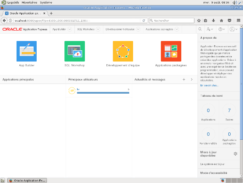Open App Builder in the top navigation

point(59,29)
